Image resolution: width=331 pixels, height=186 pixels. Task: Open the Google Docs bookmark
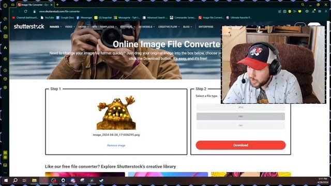pos(65,18)
